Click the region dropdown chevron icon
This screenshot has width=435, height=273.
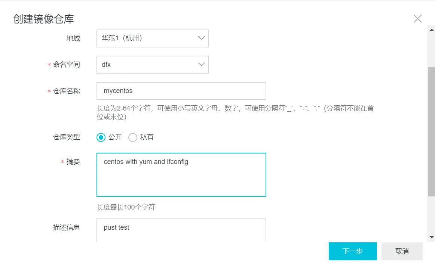pos(201,38)
